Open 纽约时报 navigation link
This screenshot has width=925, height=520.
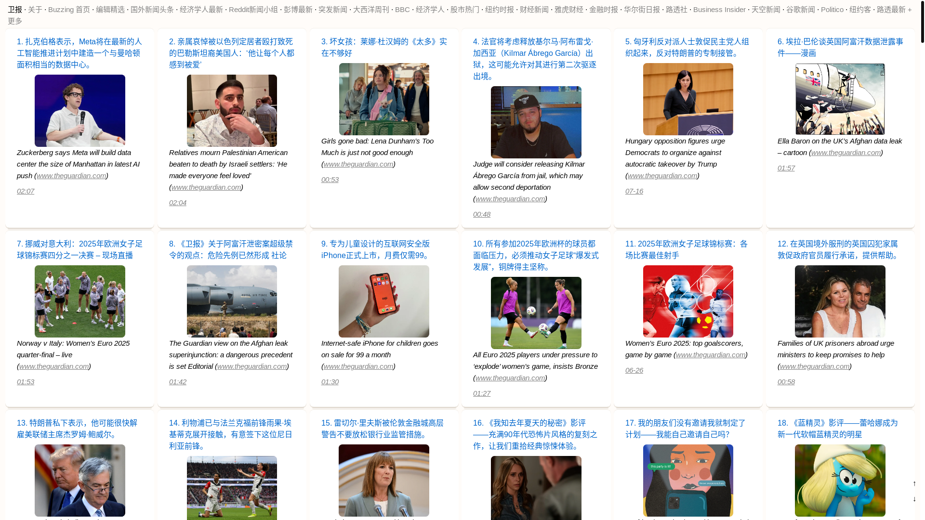500,10
